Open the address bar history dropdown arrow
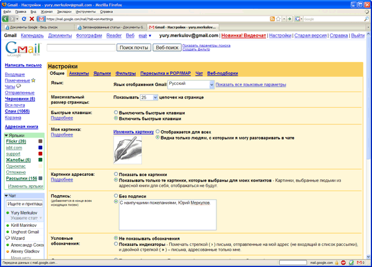 tap(284, 19)
